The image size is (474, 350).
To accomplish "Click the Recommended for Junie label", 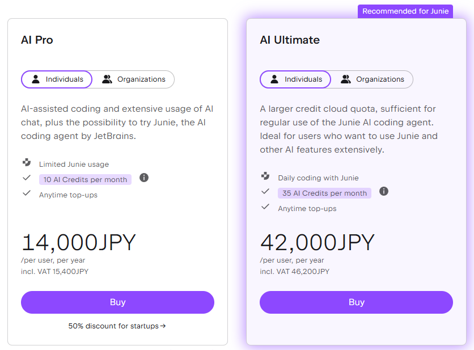I will (x=405, y=11).
